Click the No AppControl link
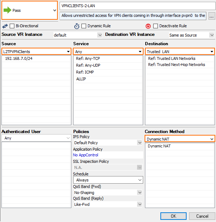 85,155
